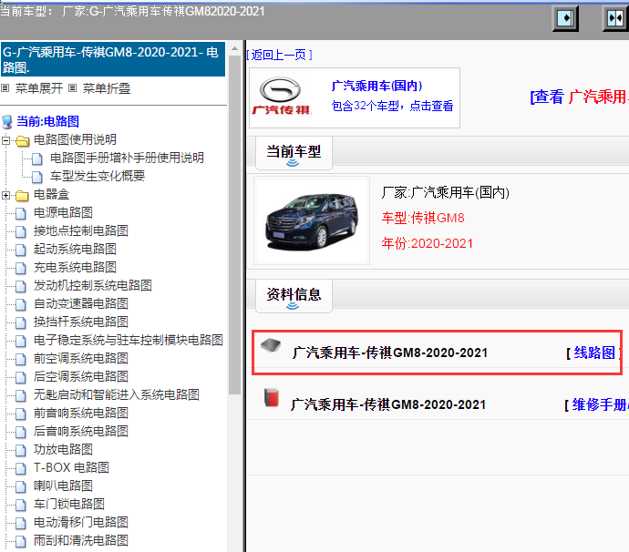This screenshot has width=629, height=552.
Task: Open the 广汽乘用车(国内) manufacturer link
Action: coord(376,86)
